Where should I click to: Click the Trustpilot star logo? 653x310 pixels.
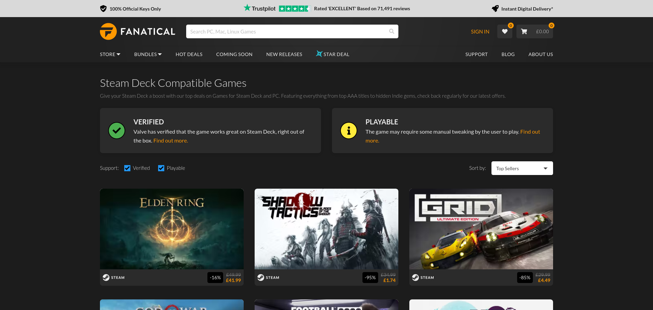247,8
